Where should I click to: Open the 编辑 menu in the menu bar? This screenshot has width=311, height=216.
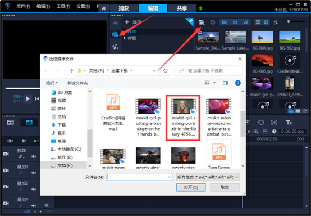tap(43, 6)
